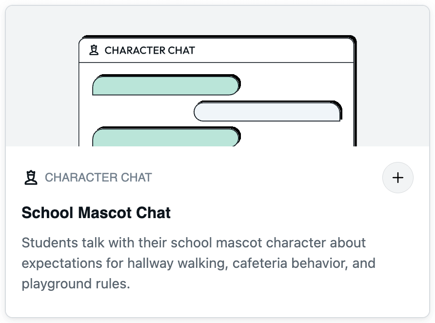Select the top green chat bubble
The width and height of the screenshot is (435, 323).
(x=166, y=85)
